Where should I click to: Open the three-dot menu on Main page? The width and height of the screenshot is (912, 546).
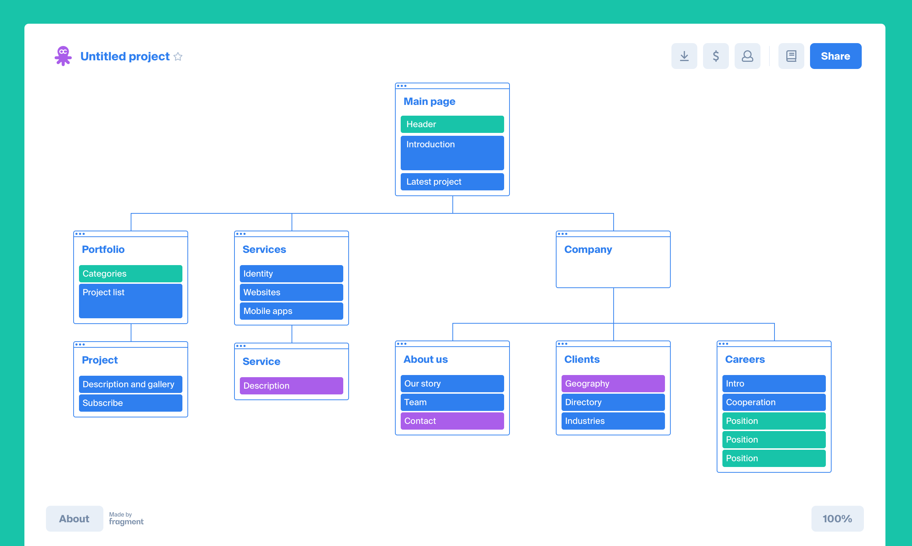coord(401,86)
